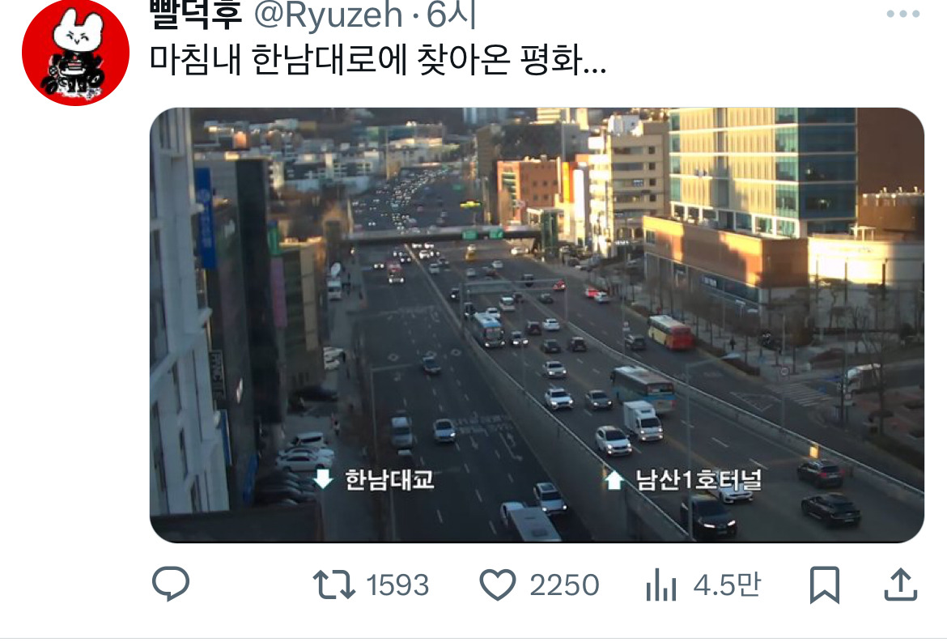The width and height of the screenshot is (947, 642).
Task: Click the 2250 likes count
Action: (x=564, y=585)
